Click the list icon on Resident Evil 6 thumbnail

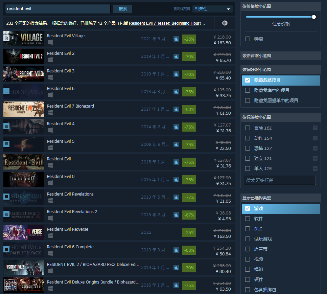[x=6, y=91]
